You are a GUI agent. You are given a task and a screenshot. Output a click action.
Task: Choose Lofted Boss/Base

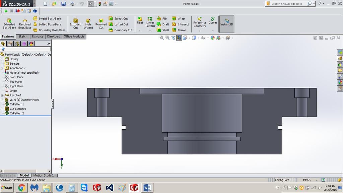click(47, 24)
